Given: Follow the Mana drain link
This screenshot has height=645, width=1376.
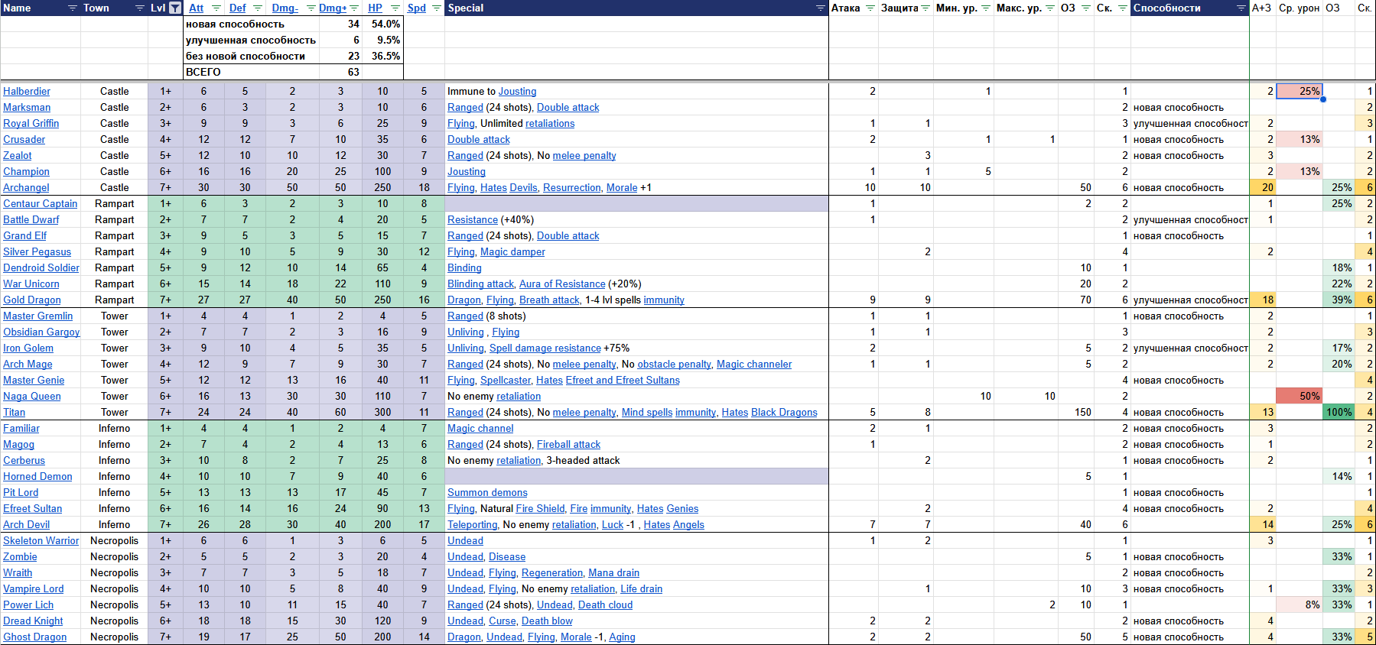Looking at the screenshot, I should click(x=613, y=572).
